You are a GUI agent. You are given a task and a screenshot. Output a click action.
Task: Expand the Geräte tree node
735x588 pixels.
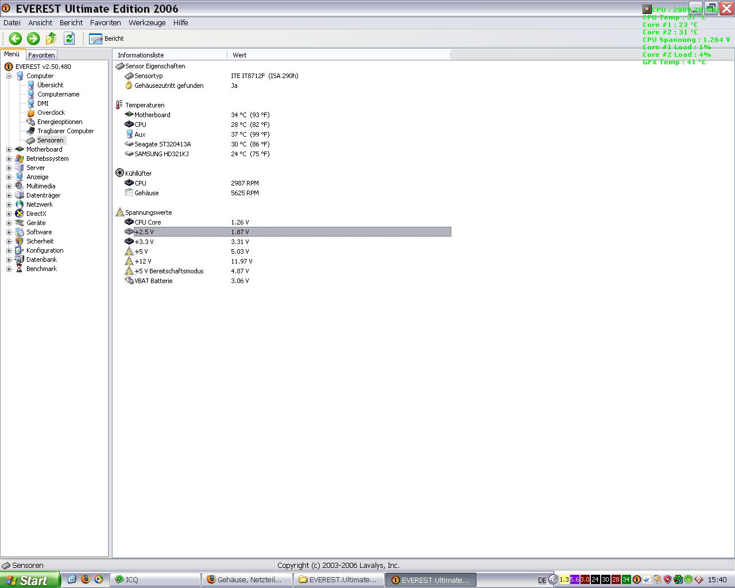tap(9, 223)
